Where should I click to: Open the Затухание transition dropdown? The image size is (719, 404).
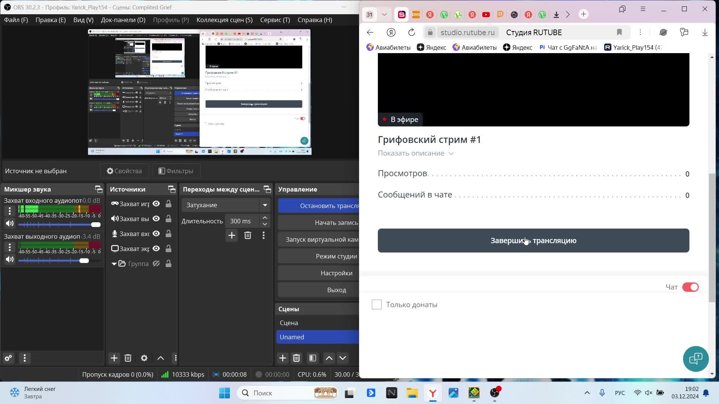[x=226, y=205]
